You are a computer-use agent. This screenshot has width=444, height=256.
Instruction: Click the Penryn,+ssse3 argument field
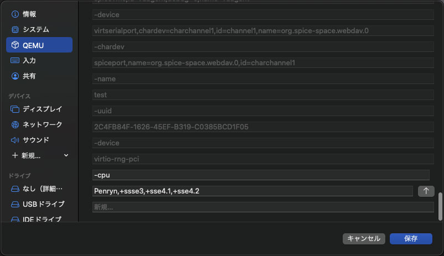click(252, 191)
